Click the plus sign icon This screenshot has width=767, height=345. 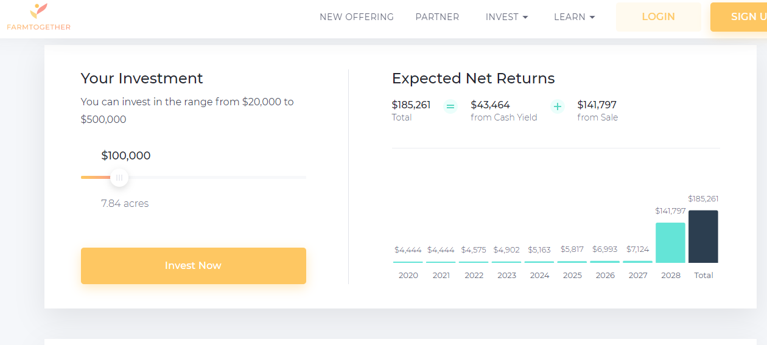(558, 107)
